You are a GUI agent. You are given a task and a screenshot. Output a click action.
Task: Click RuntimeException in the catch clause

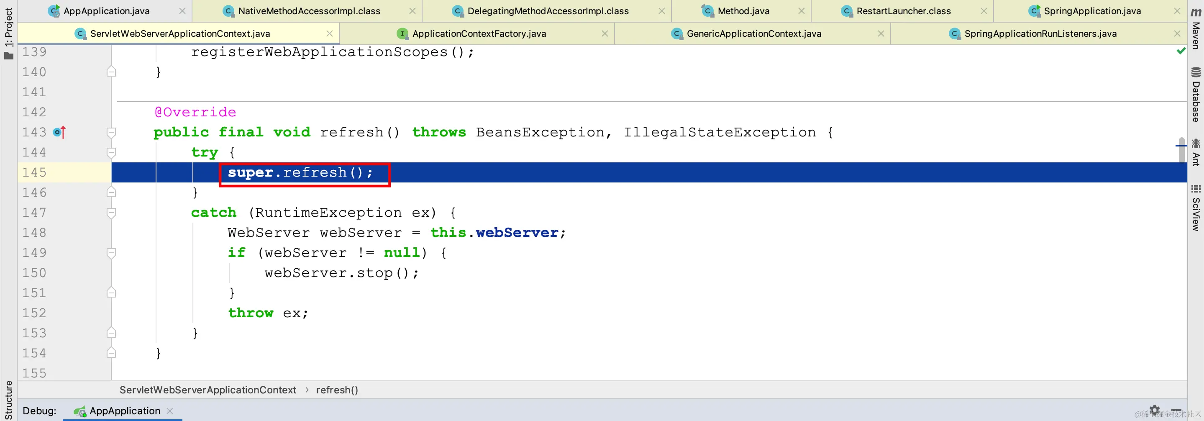click(328, 213)
